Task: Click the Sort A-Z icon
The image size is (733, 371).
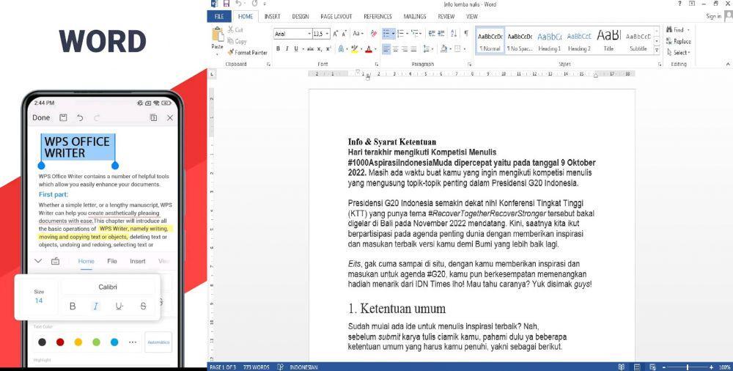Action: (454, 34)
